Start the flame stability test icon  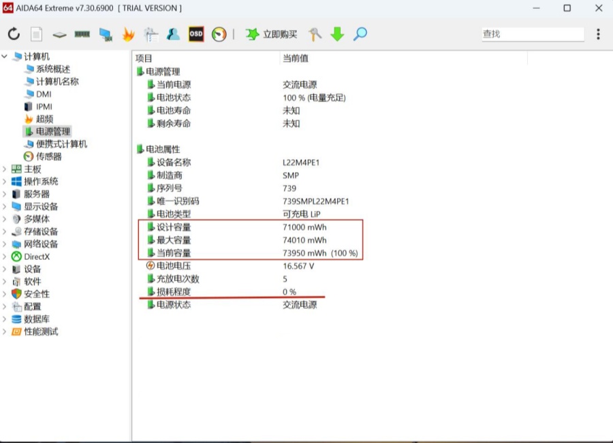click(128, 35)
